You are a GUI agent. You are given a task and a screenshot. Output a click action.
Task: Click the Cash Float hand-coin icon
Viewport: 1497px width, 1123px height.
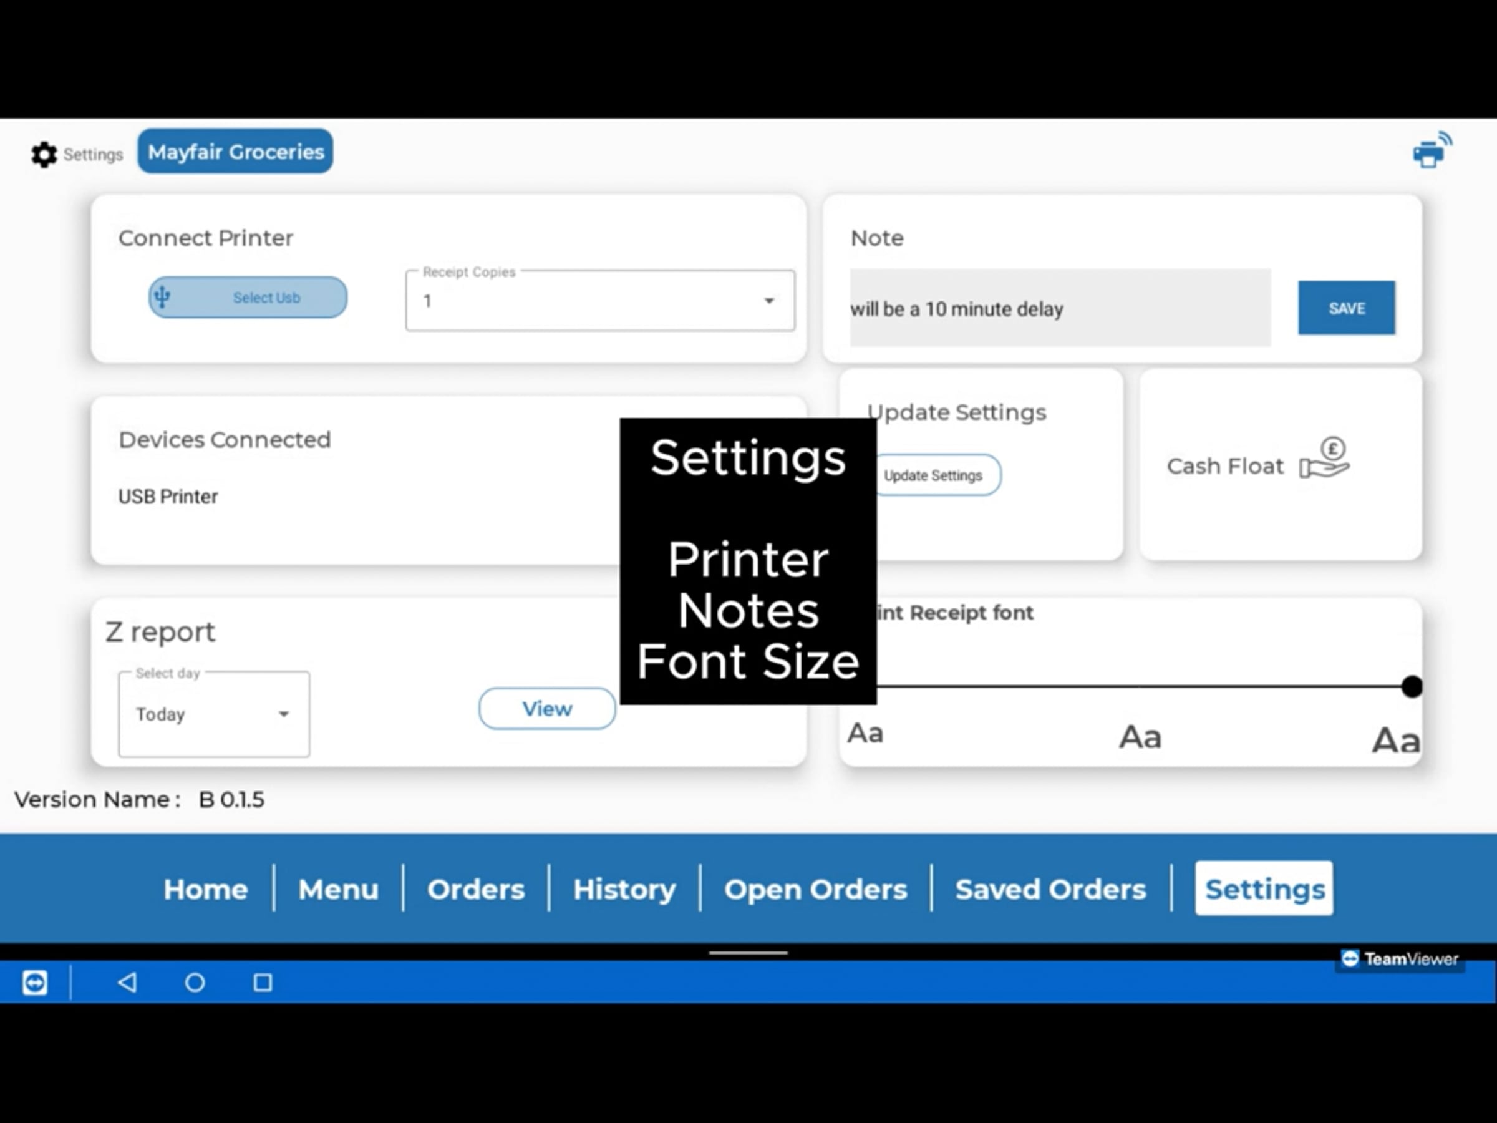[x=1324, y=459]
